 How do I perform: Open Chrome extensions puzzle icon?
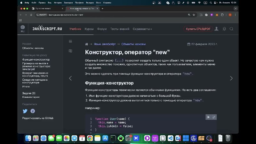click(x=222, y=15)
